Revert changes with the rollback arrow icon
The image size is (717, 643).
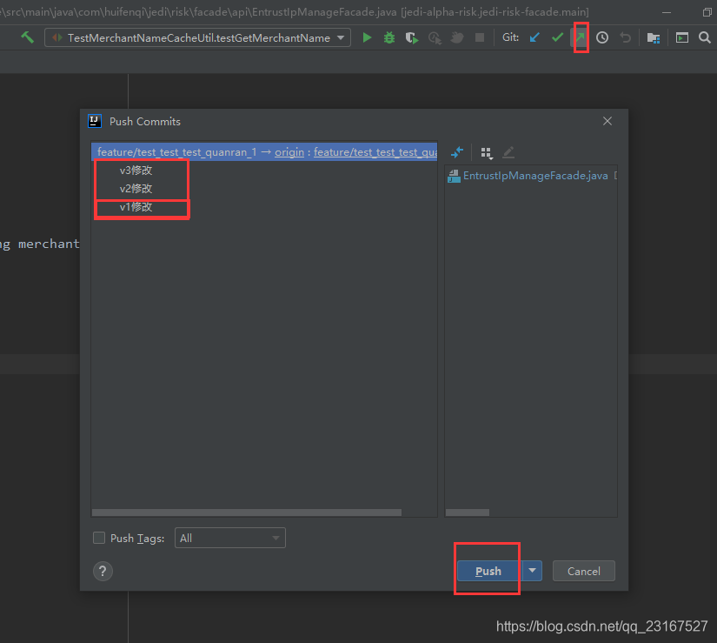(x=625, y=37)
